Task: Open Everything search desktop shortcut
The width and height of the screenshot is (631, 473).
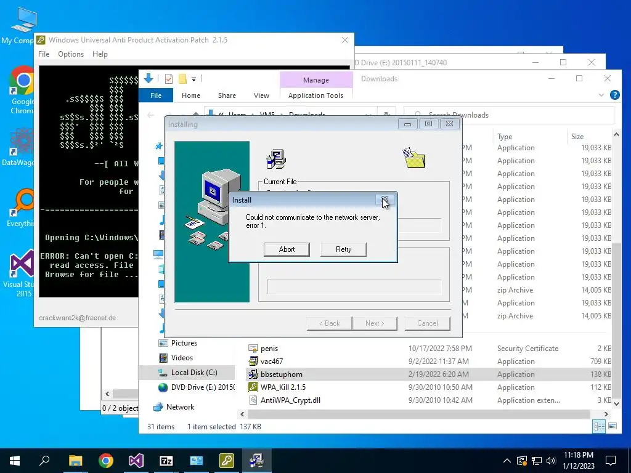Action: pos(20,208)
